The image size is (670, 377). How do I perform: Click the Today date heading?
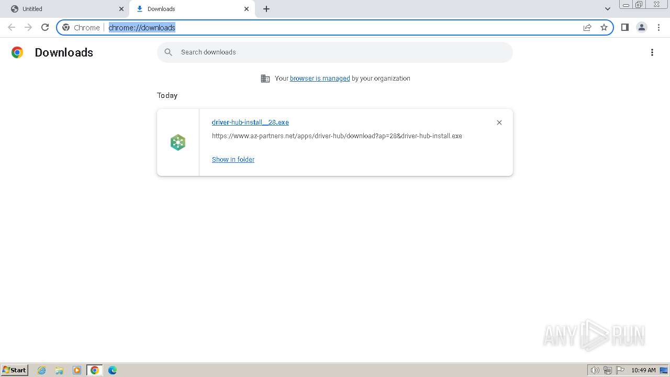point(167,95)
